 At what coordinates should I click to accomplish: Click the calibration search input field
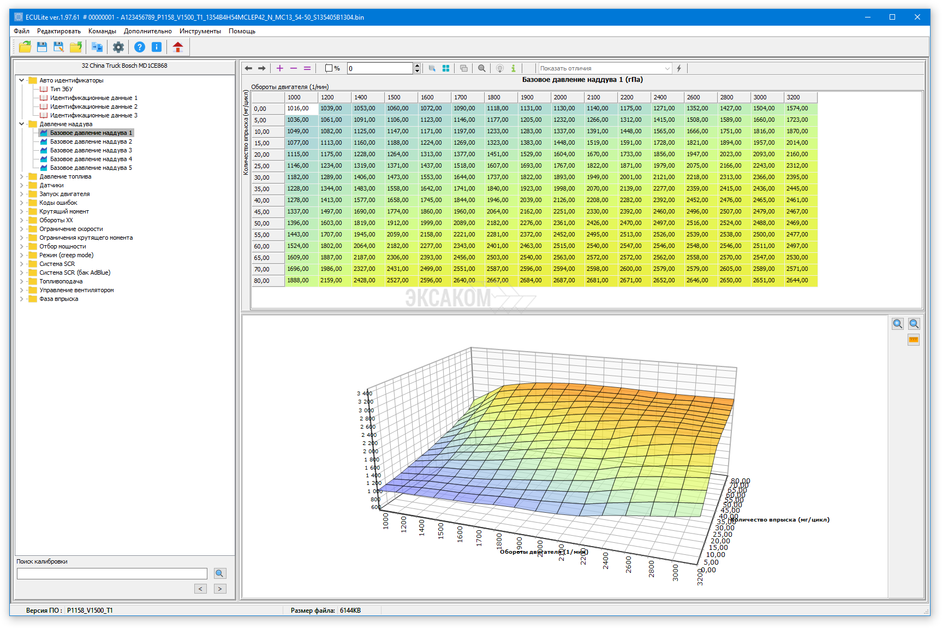click(x=112, y=573)
